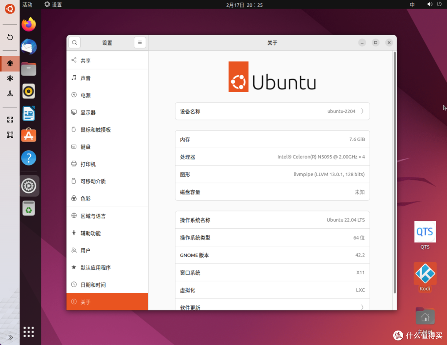The height and width of the screenshot is (345, 447).
Task: Click the highlighted flower icon in side panel
Action: [x=10, y=63]
